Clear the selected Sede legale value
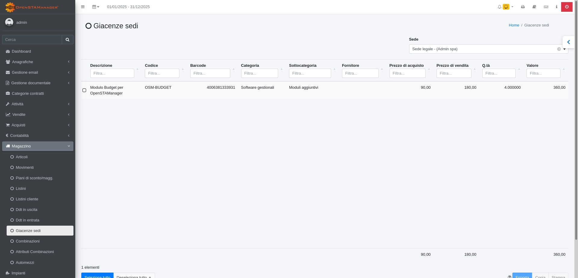This screenshot has height=278, width=578. pos(559,49)
